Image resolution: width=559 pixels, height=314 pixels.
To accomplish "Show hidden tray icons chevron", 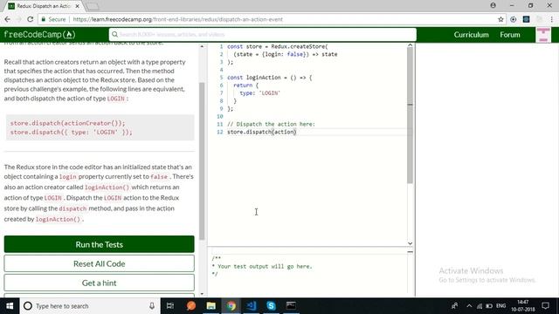I will point(469,306).
